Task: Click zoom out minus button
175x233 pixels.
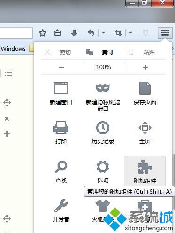Action: [x=61, y=67]
